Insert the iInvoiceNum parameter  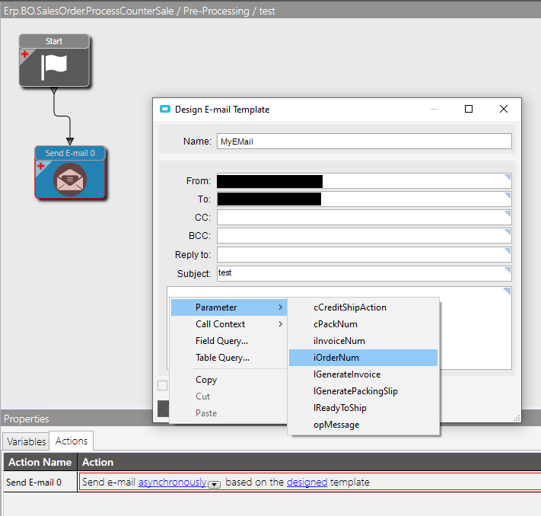363,341
